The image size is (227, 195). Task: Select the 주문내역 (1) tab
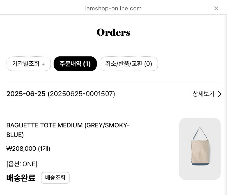click(75, 64)
